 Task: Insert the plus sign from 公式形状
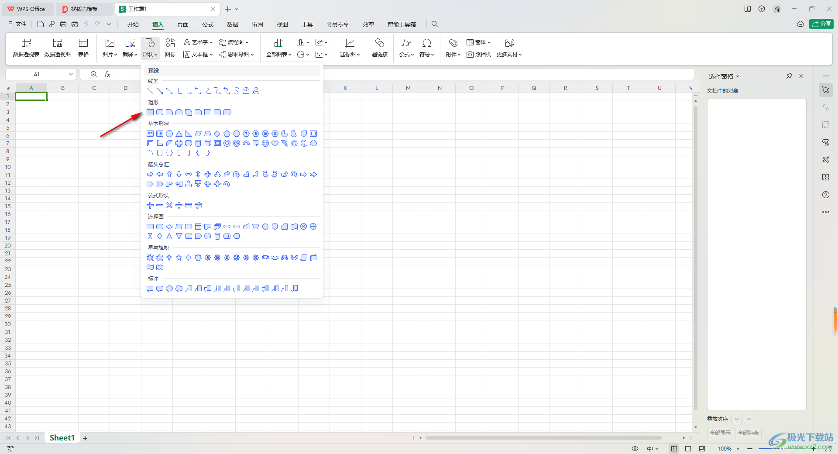(x=150, y=205)
